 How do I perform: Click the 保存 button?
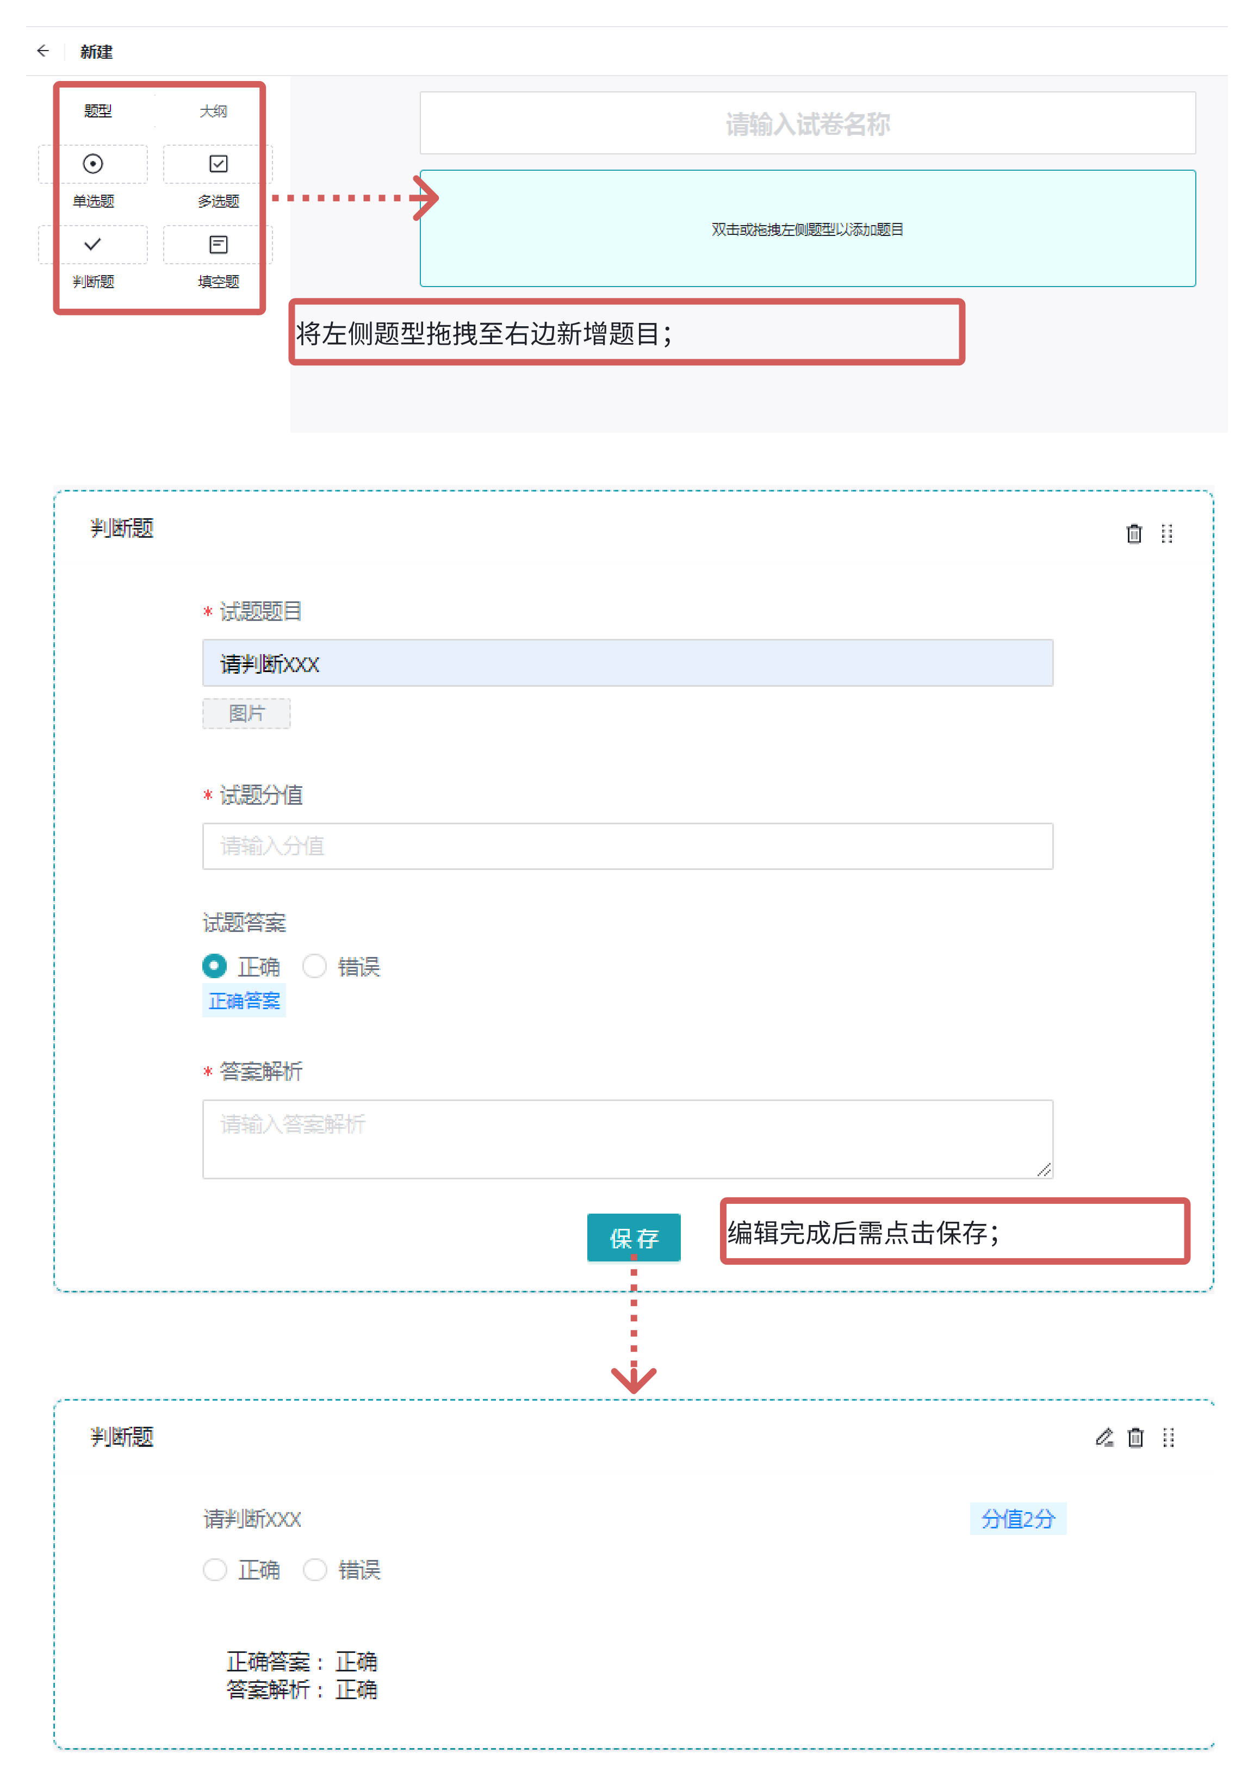633,1238
